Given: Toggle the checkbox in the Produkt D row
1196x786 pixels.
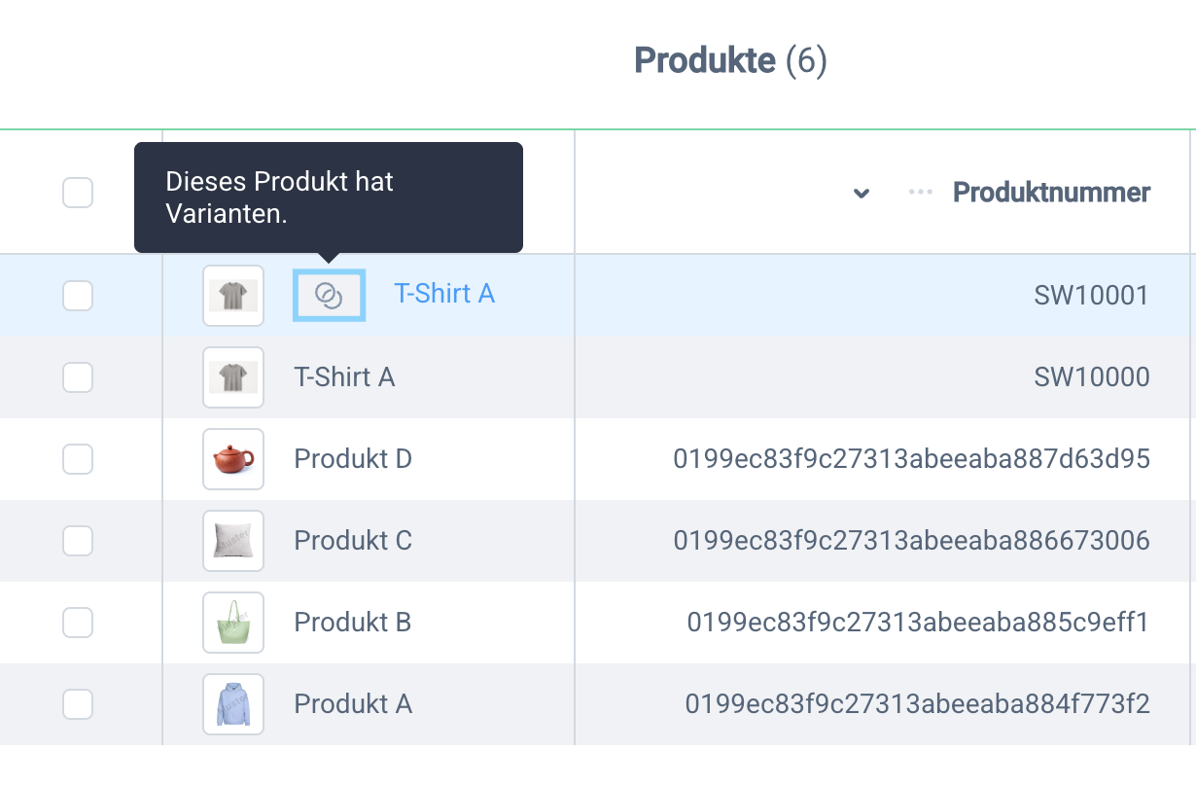Looking at the screenshot, I should click(78, 458).
